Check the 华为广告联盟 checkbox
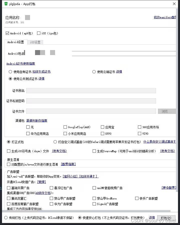The image size is (180, 225). [x=51, y=204]
